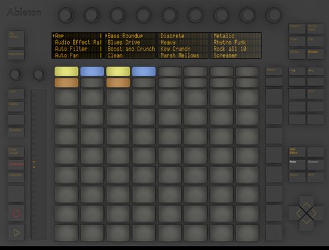329x250 pixels.
Task: Click the Add Effect button
Action: click(297, 152)
